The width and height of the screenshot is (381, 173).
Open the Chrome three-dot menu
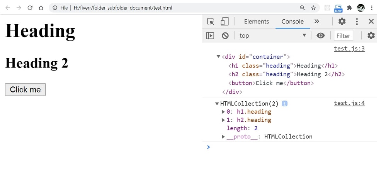click(371, 8)
